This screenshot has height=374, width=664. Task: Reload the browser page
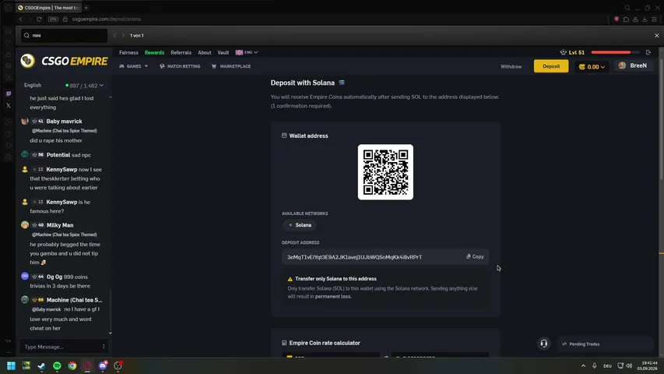(x=39, y=19)
